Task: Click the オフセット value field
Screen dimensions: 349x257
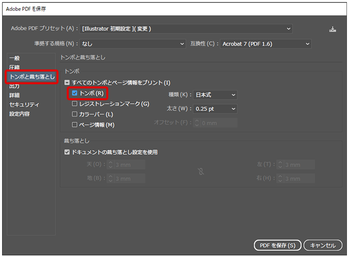Action: [219, 123]
